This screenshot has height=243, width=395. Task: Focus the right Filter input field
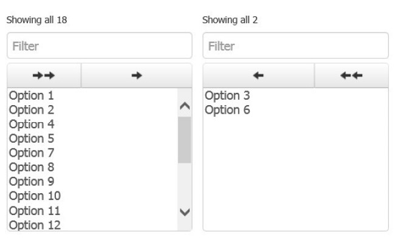pos(295,46)
